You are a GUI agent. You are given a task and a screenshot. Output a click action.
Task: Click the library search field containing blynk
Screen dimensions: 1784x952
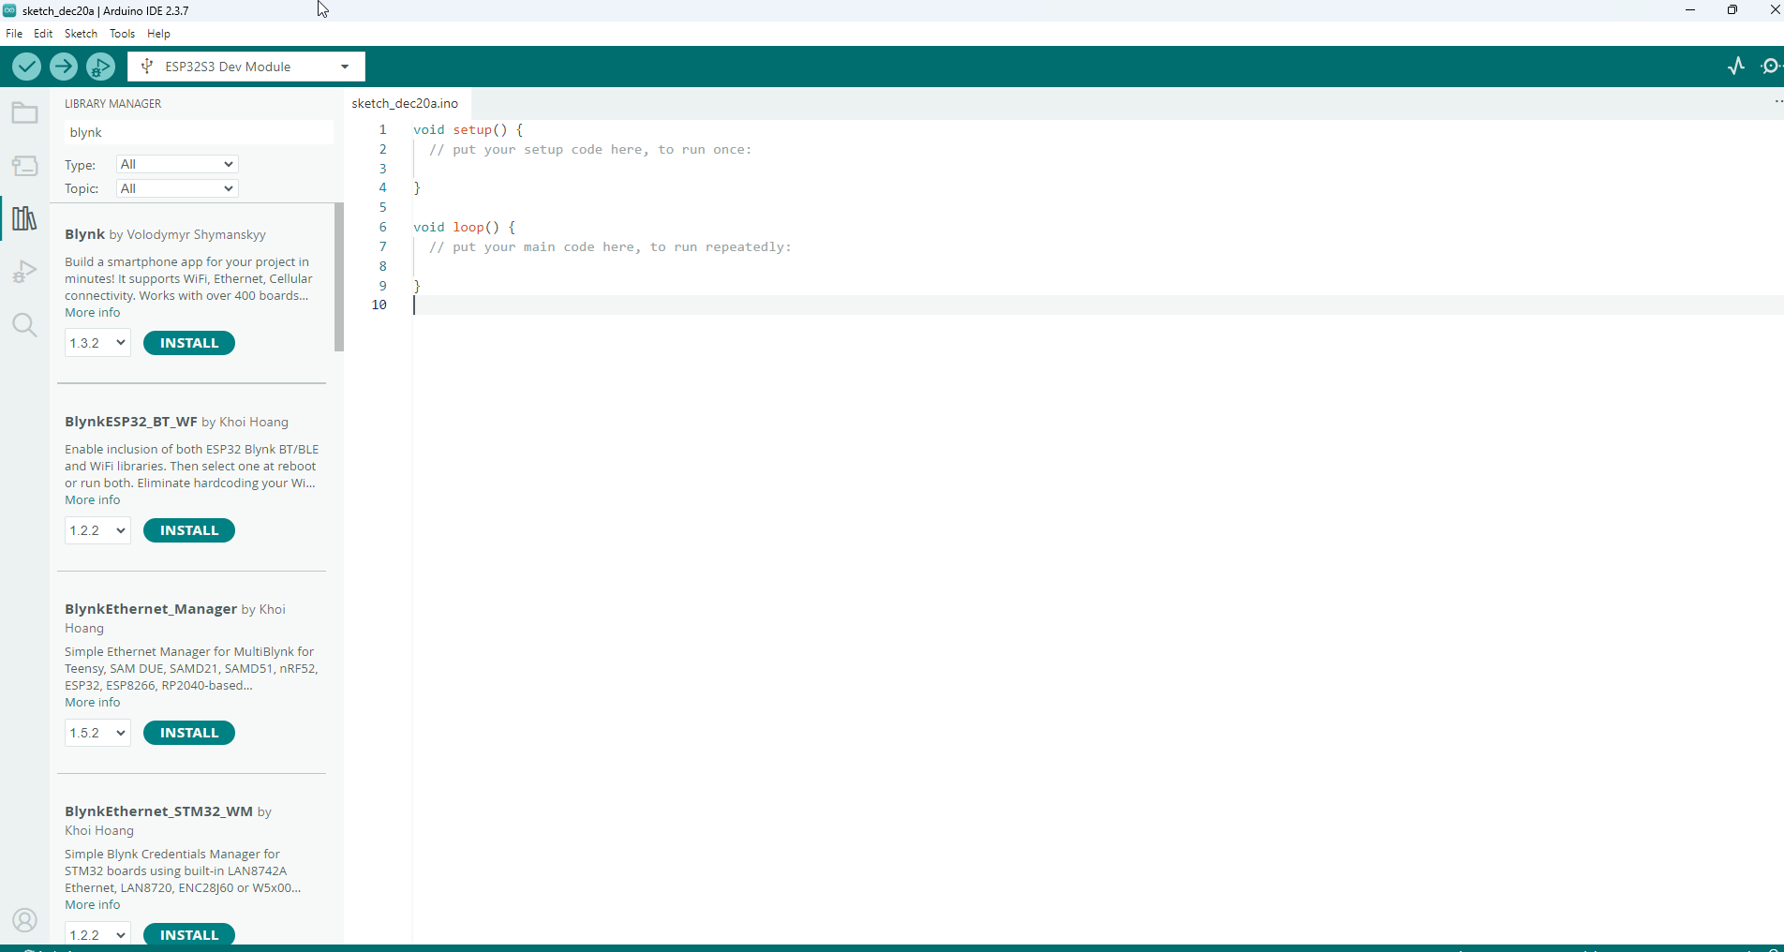click(197, 132)
